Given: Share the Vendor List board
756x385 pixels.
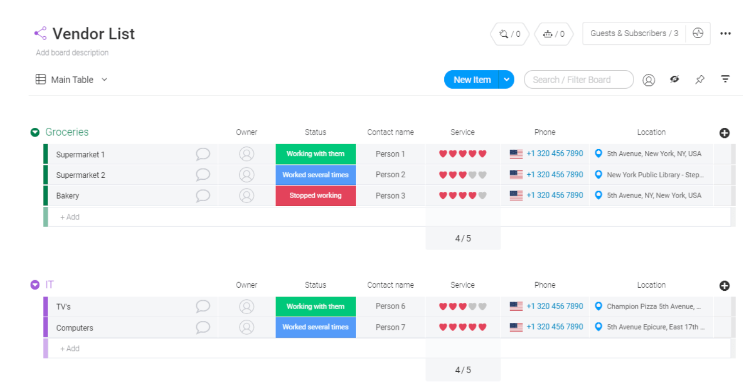Looking at the screenshot, I should click(x=40, y=33).
